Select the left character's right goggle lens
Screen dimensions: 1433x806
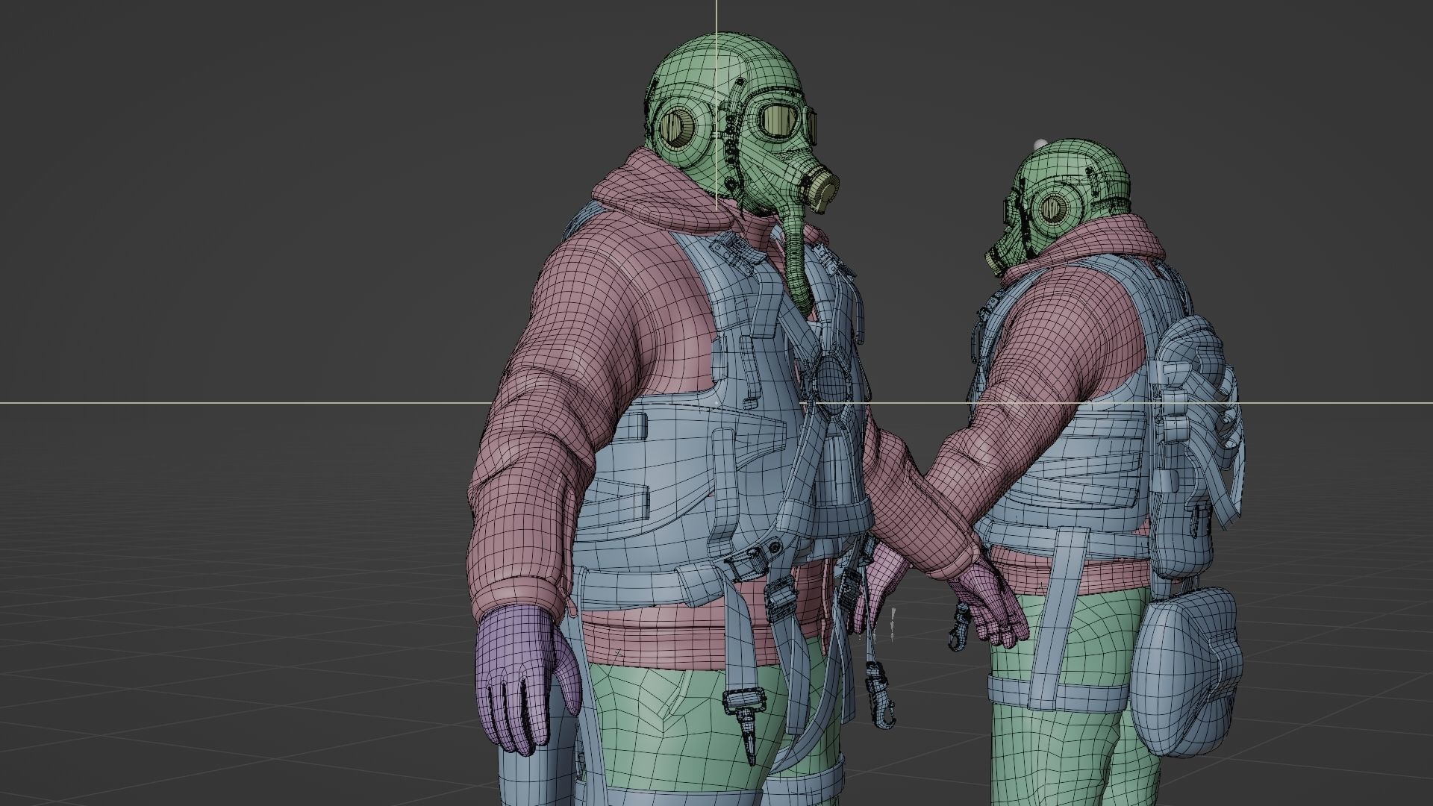(x=778, y=120)
